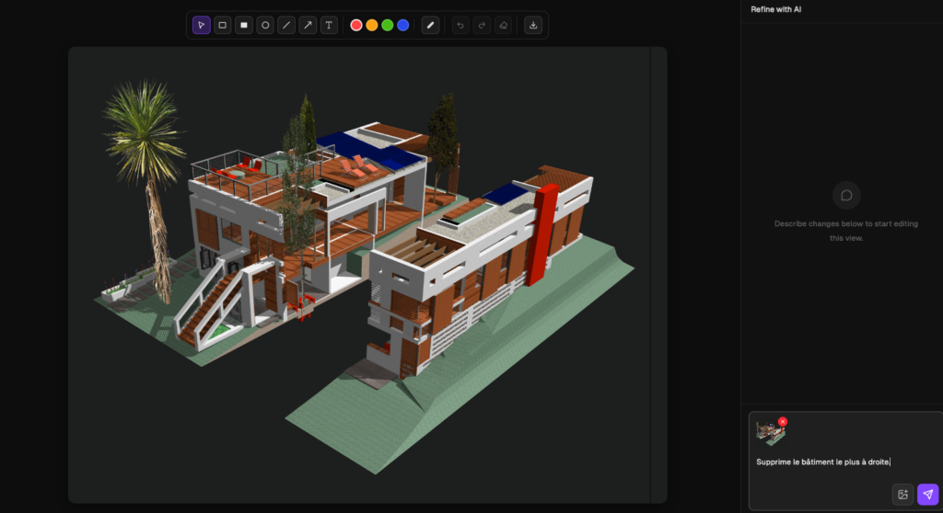Select the text annotation tool
943x513 pixels.
(x=329, y=25)
